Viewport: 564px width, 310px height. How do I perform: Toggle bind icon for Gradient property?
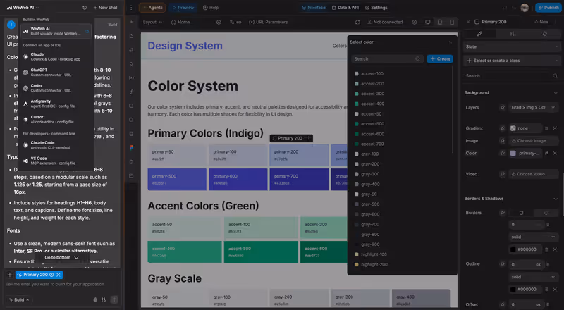[503, 128]
